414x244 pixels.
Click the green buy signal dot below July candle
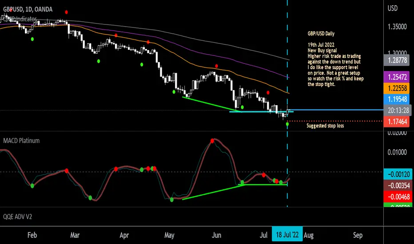click(x=287, y=124)
